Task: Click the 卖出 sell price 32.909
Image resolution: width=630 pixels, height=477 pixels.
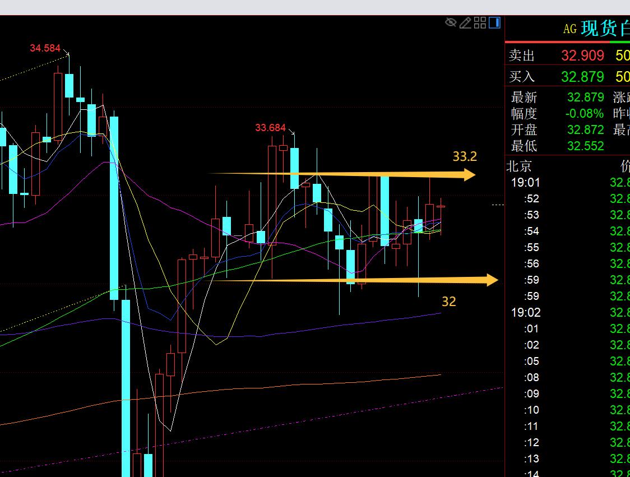Action: [x=582, y=55]
